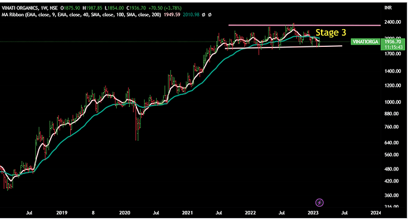Click the 640.00 price axis label

(391, 143)
